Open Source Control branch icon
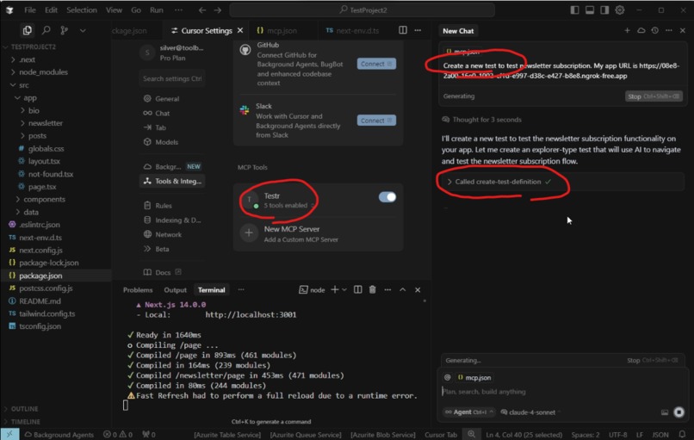 [x=65, y=30]
